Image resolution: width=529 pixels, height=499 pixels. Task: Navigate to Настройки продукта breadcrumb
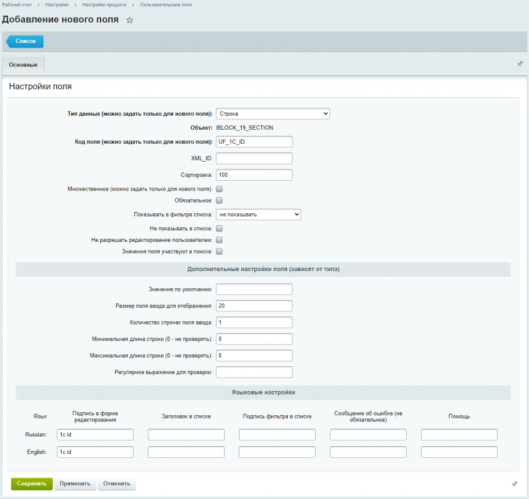click(x=104, y=5)
